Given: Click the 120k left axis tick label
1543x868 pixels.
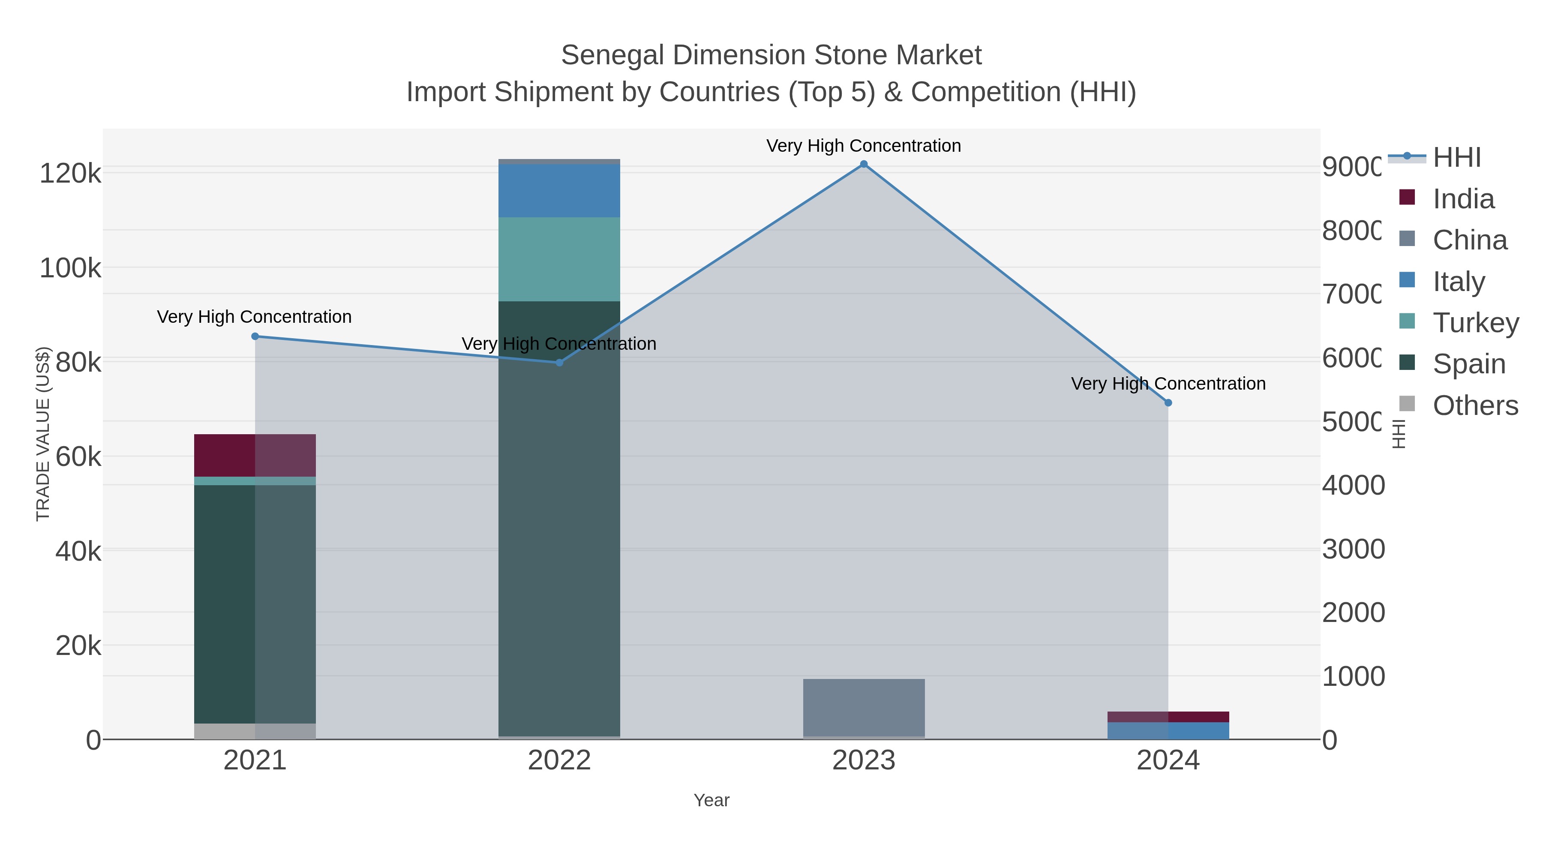Looking at the screenshot, I should point(70,174).
